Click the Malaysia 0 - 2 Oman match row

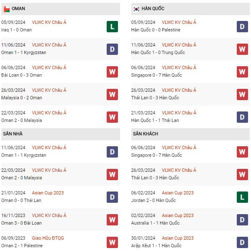tap(22, 98)
